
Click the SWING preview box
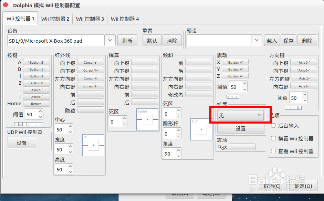(x=147, y=119)
